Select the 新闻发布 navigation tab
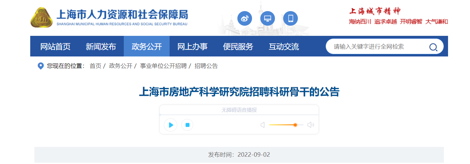Screen dimensions: 470x164 (x=101, y=46)
